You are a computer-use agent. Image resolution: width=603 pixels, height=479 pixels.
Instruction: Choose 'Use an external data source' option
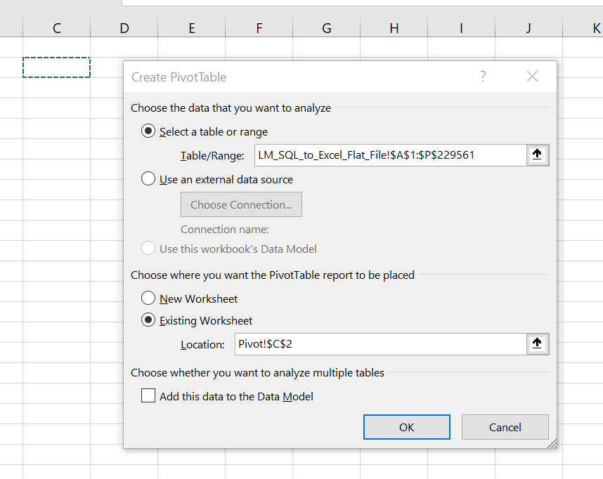point(148,179)
